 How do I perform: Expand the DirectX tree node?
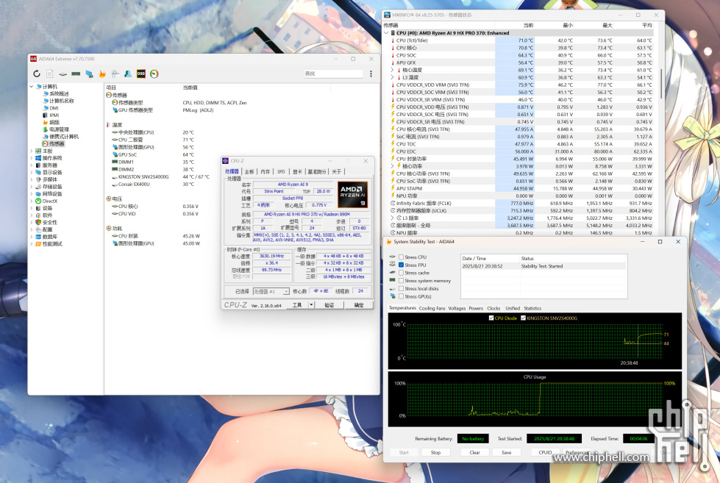(31, 201)
